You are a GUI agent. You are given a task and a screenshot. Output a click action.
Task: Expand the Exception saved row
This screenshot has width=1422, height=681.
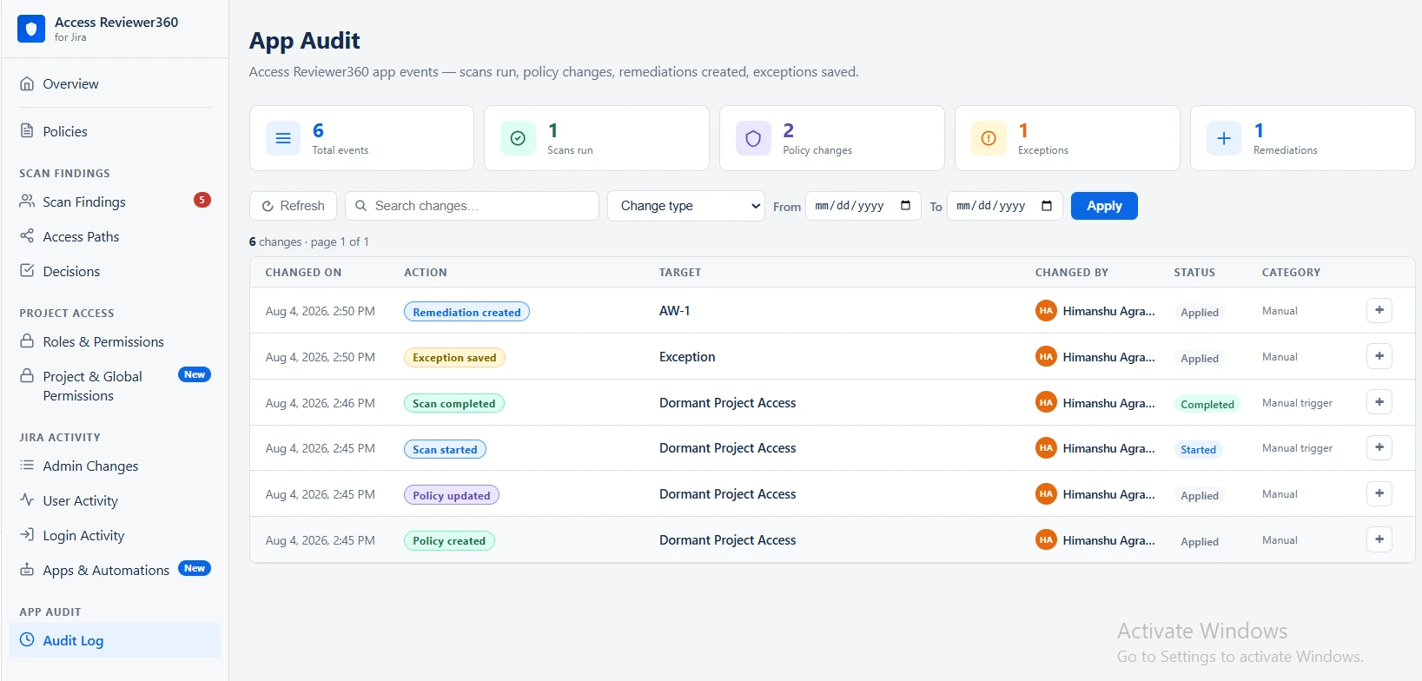click(x=1379, y=356)
